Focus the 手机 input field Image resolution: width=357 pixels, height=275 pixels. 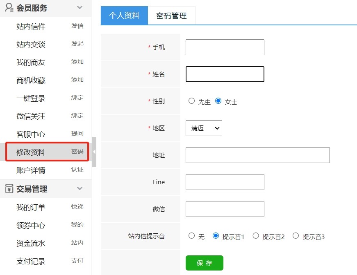[x=225, y=47]
